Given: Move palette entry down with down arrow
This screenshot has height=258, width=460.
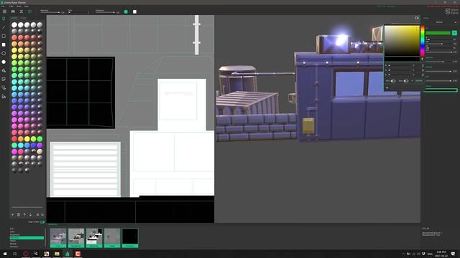Looking at the screenshot, I should tap(30, 215).
